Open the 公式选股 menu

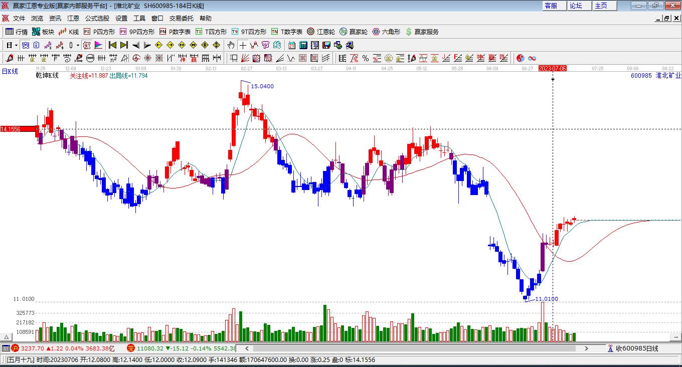point(97,18)
